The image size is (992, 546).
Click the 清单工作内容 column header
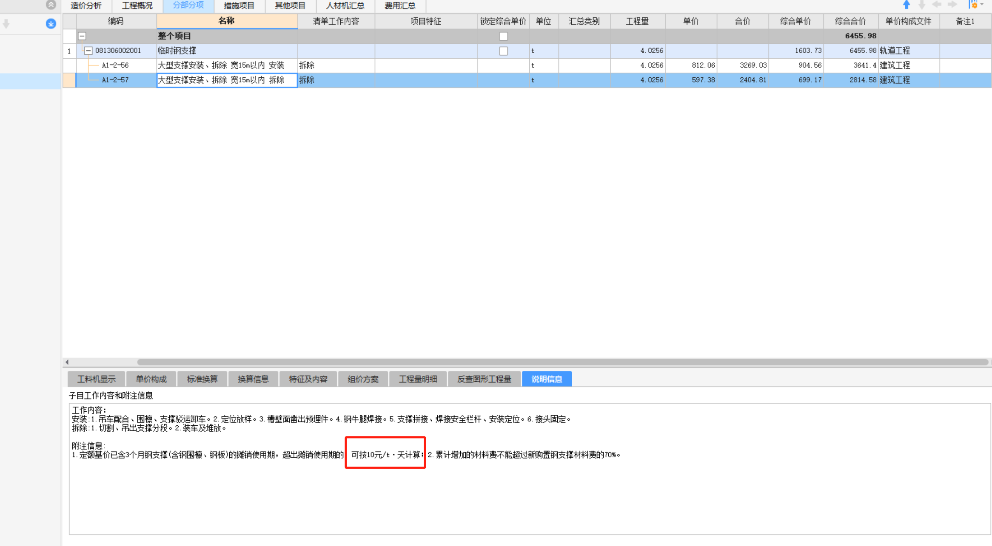[x=336, y=21]
